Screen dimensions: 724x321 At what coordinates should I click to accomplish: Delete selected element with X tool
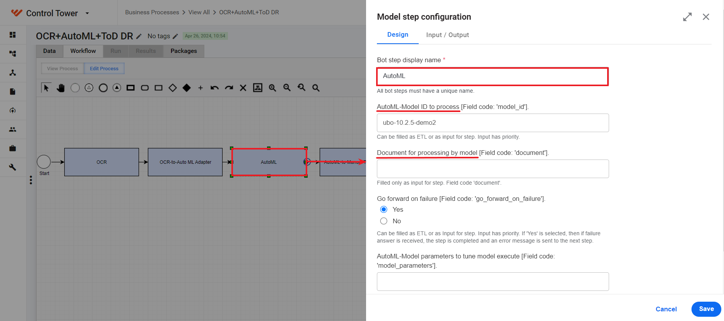[243, 88]
